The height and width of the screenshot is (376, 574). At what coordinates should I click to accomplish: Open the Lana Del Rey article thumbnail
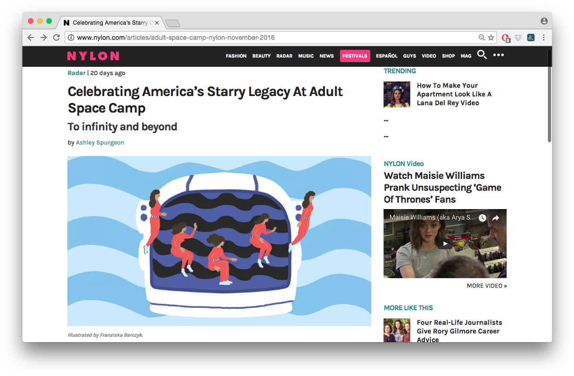(x=396, y=95)
